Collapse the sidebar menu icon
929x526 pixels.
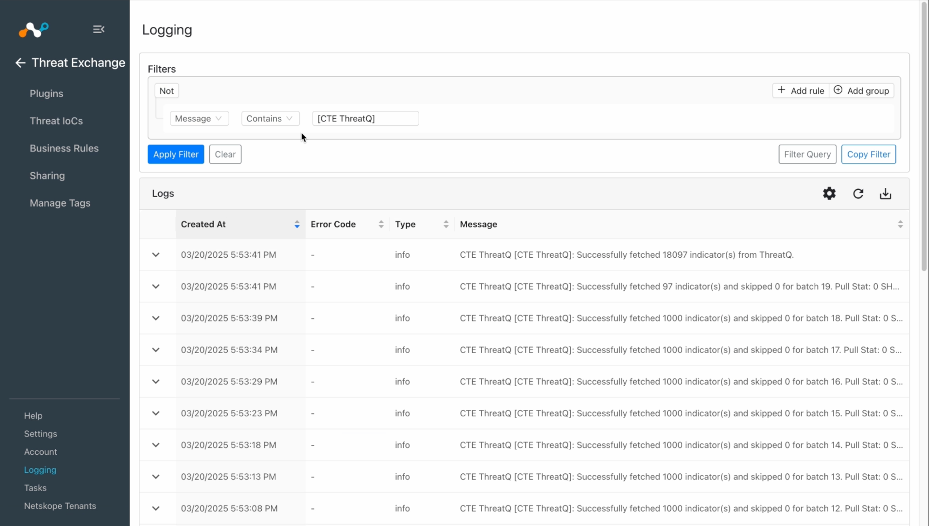coord(98,29)
